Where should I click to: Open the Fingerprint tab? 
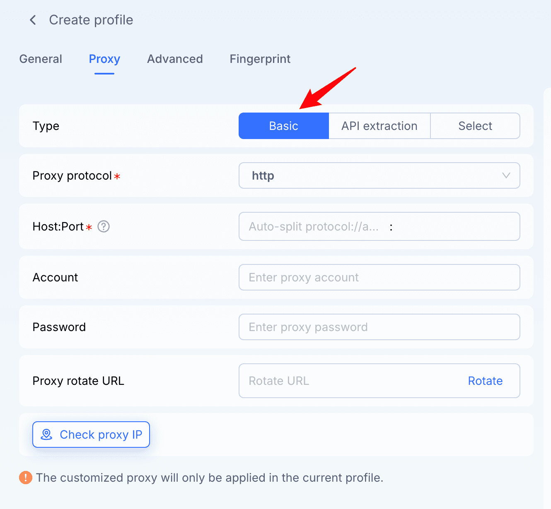tap(260, 59)
